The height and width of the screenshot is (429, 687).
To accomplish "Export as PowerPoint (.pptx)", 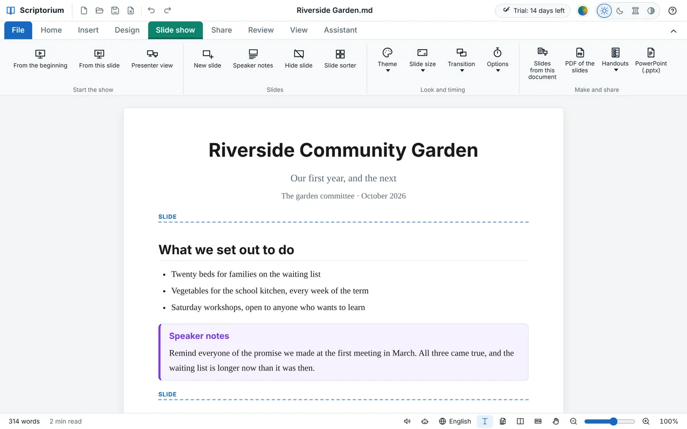I will click(651, 60).
